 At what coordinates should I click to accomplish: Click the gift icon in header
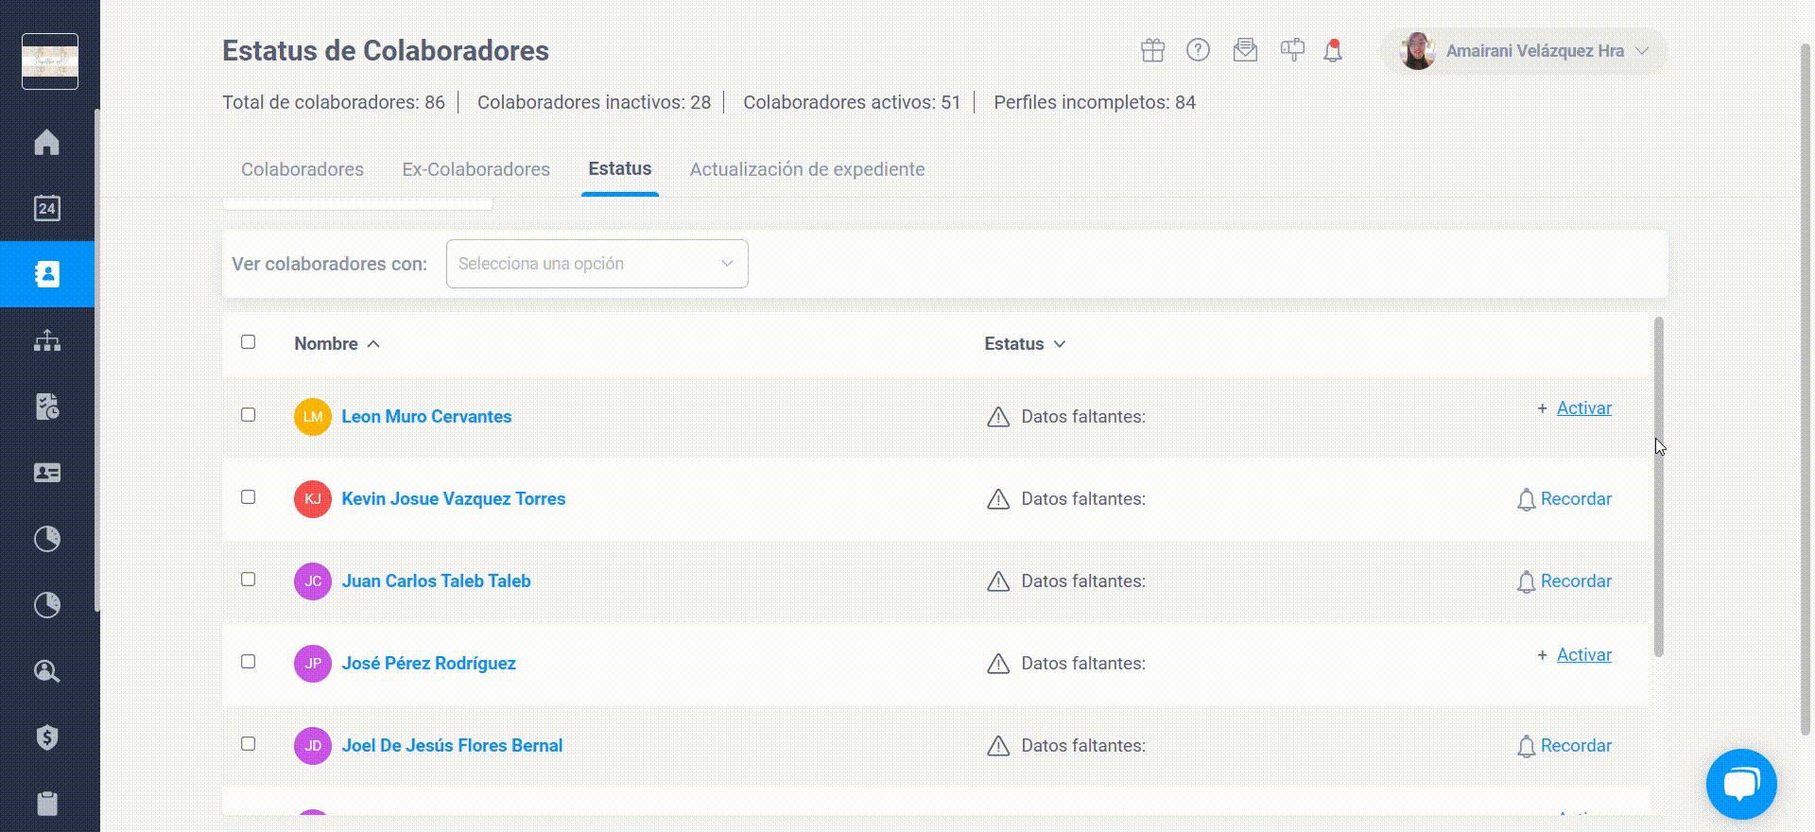click(1152, 50)
